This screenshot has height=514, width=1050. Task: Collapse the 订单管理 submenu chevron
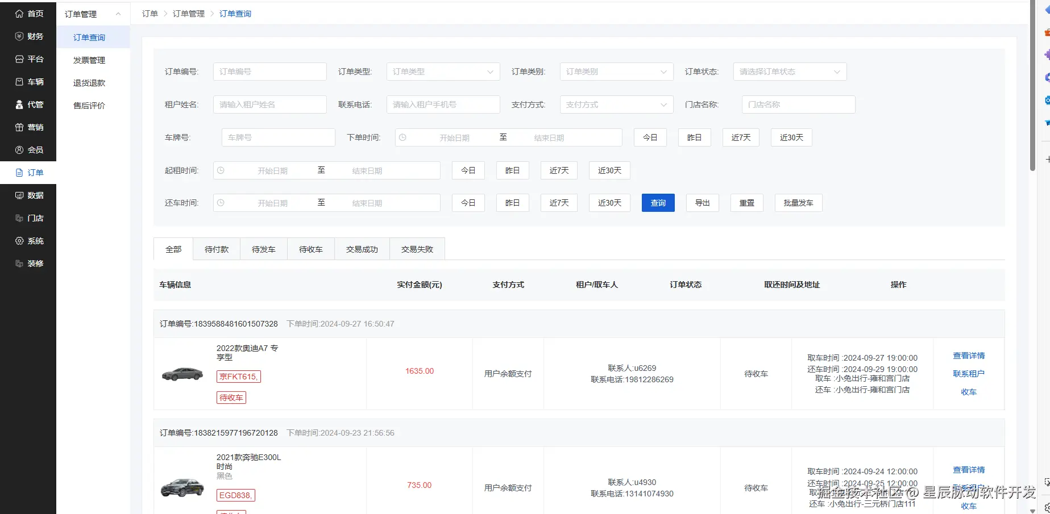118,14
